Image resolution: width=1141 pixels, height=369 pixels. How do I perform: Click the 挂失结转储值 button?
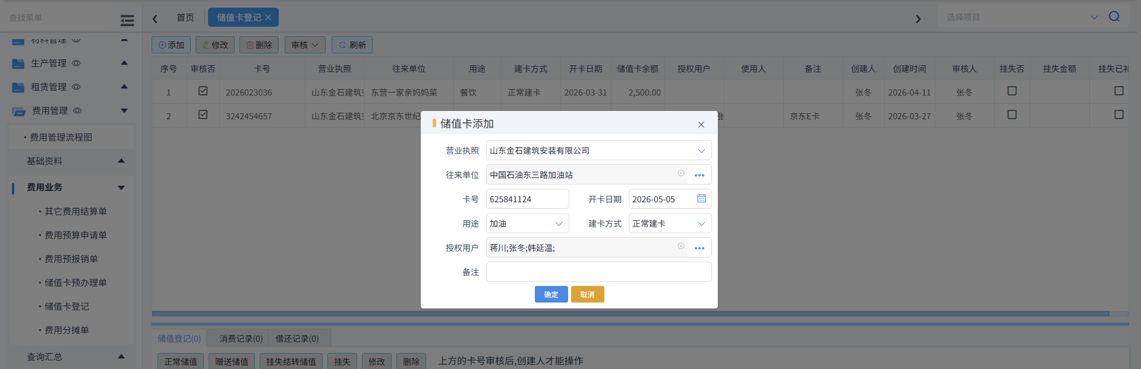point(291,361)
